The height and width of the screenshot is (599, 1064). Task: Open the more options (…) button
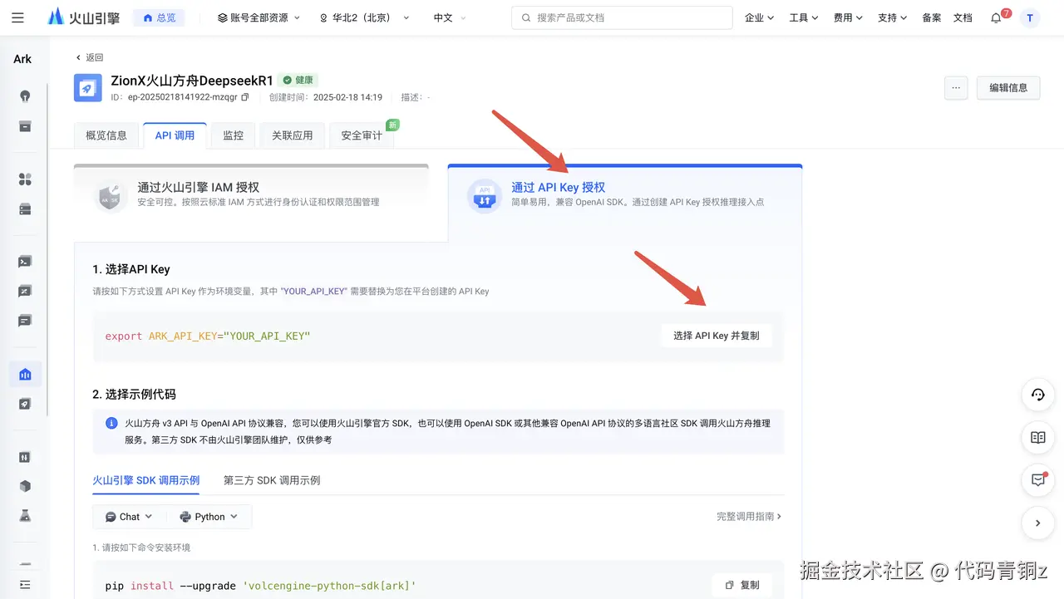[956, 87]
